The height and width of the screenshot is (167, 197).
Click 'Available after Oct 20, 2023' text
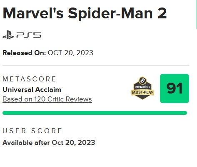pyautogui.click(x=49, y=143)
